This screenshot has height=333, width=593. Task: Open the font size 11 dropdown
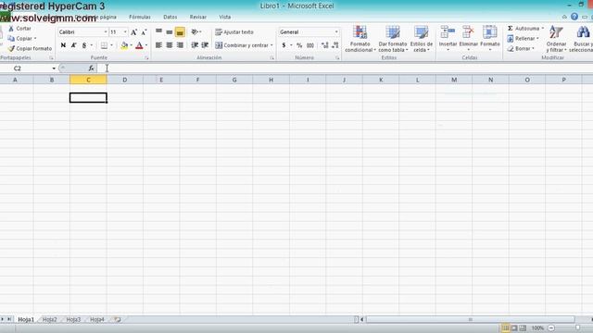[x=125, y=32]
